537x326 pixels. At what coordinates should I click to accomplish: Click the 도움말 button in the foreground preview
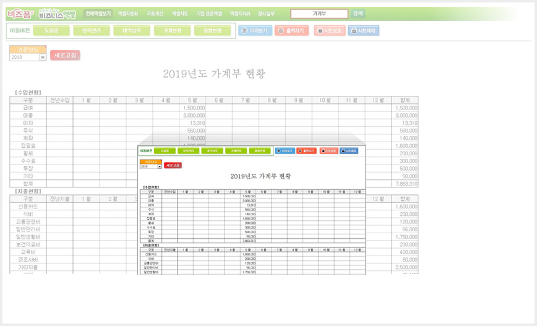point(165,151)
